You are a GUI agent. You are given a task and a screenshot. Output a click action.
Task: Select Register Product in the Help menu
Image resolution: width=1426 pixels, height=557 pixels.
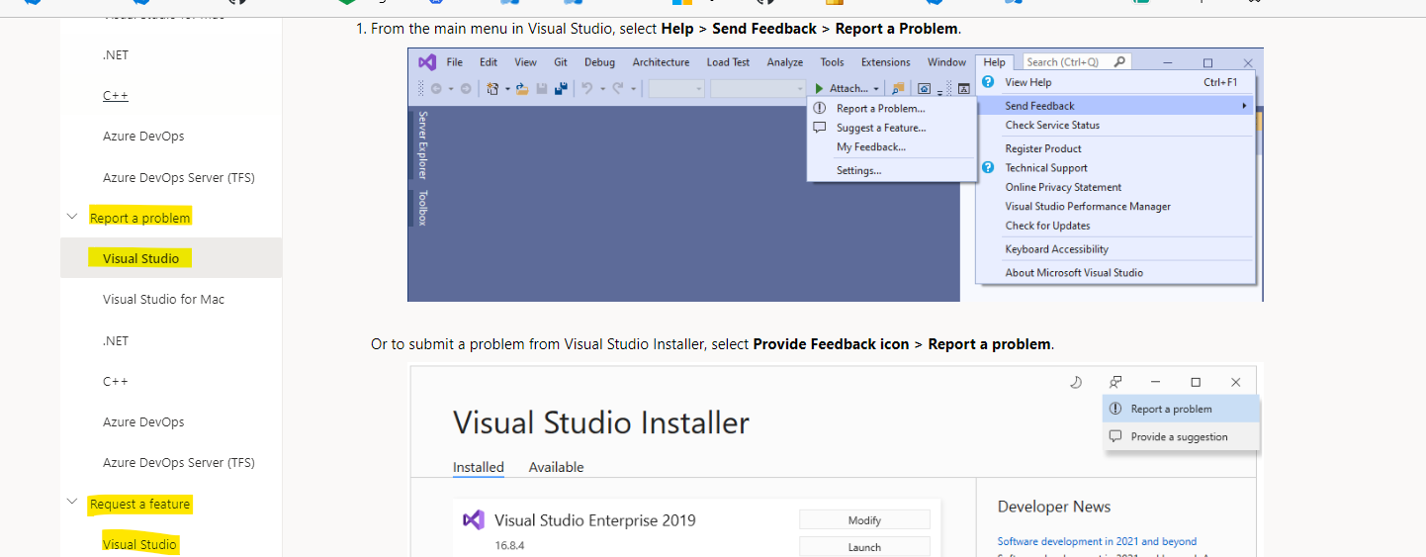[1043, 148]
